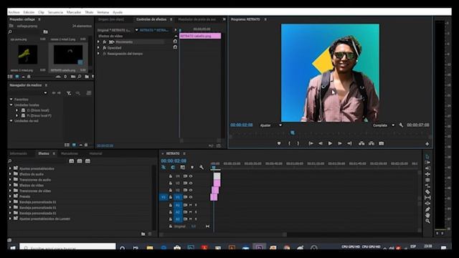Select the Slip tool
Viewport: 459px width, 258px height.
click(x=427, y=198)
